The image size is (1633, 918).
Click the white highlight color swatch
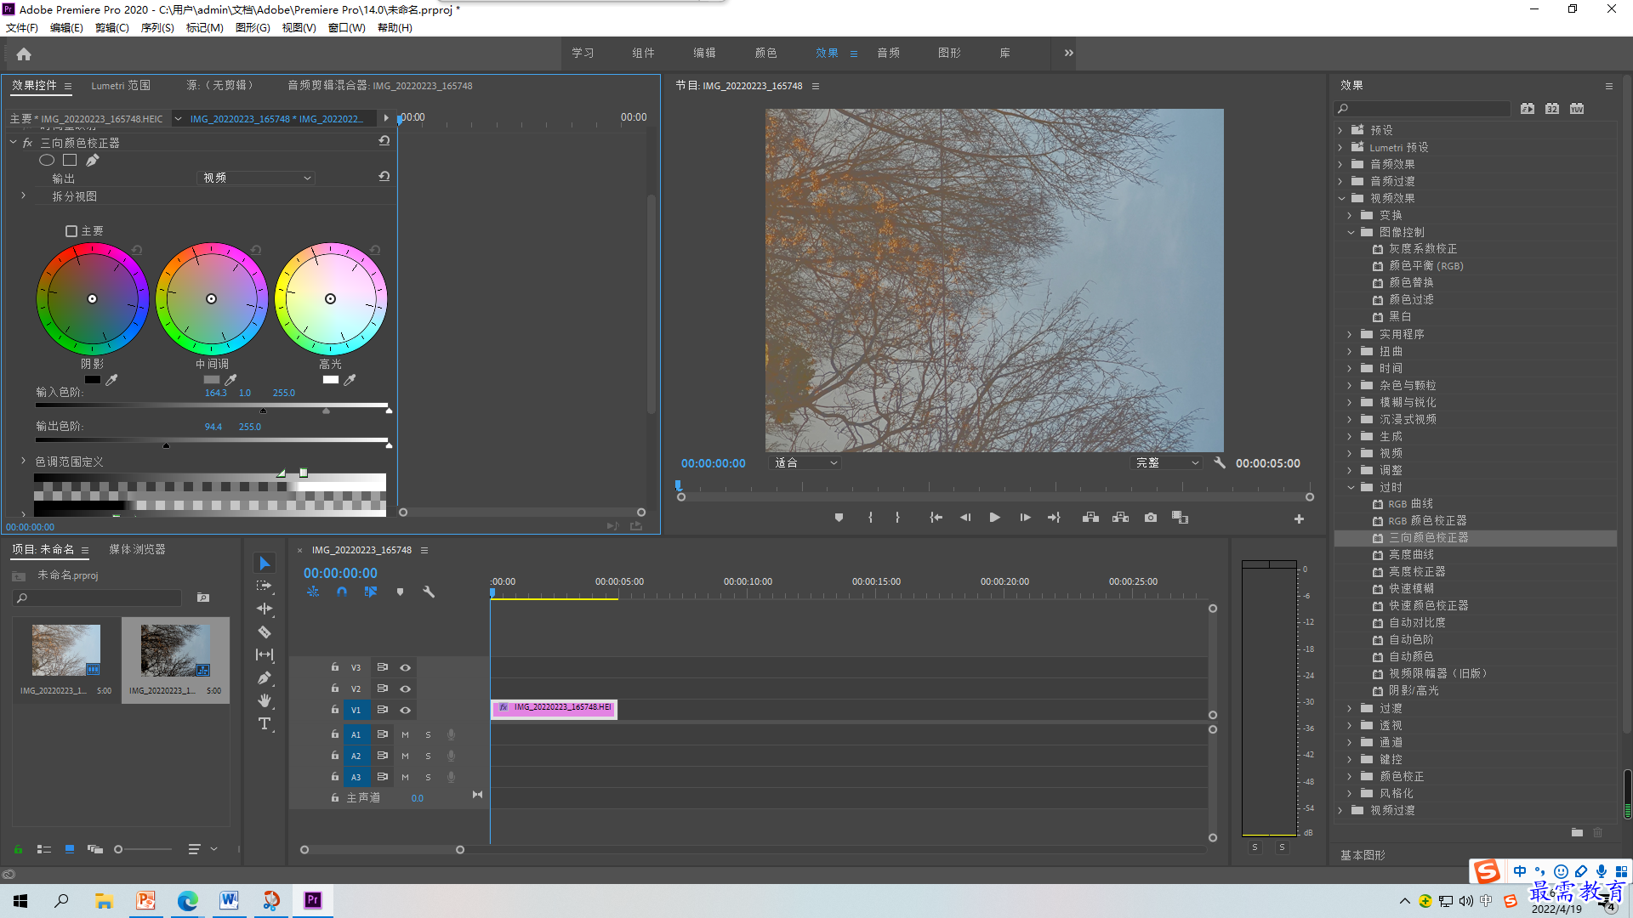(331, 380)
